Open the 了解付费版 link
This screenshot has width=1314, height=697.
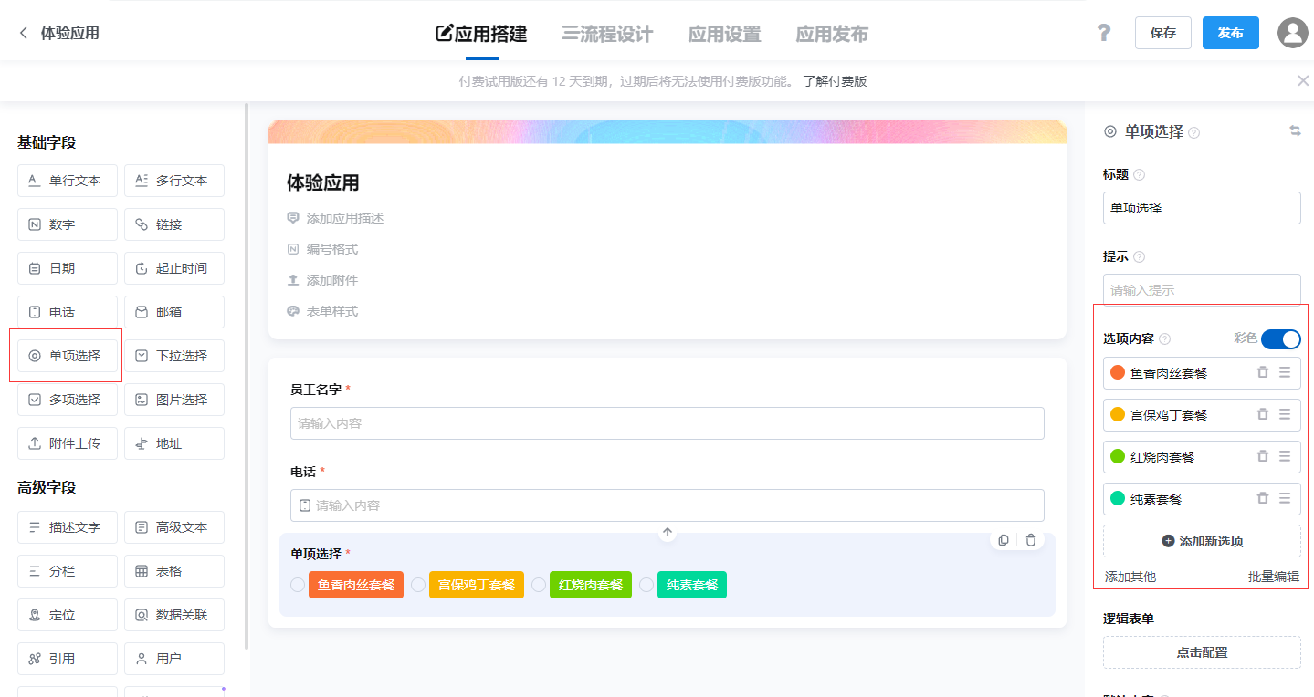[834, 80]
